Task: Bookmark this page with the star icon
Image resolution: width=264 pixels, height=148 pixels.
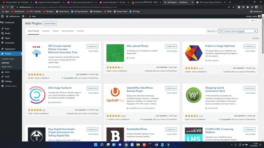Action: [233, 7]
